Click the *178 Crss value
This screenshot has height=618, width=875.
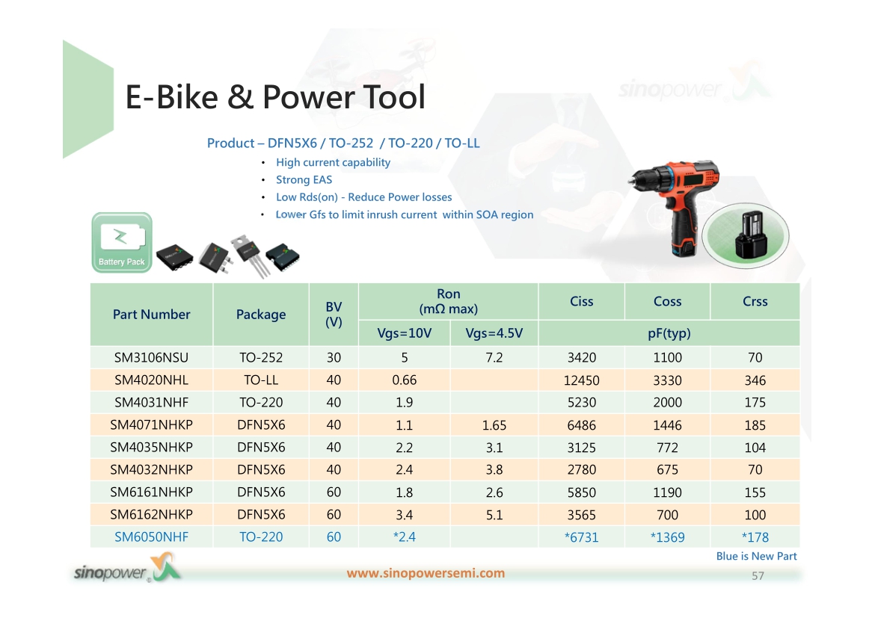click(x=755, y=537)
